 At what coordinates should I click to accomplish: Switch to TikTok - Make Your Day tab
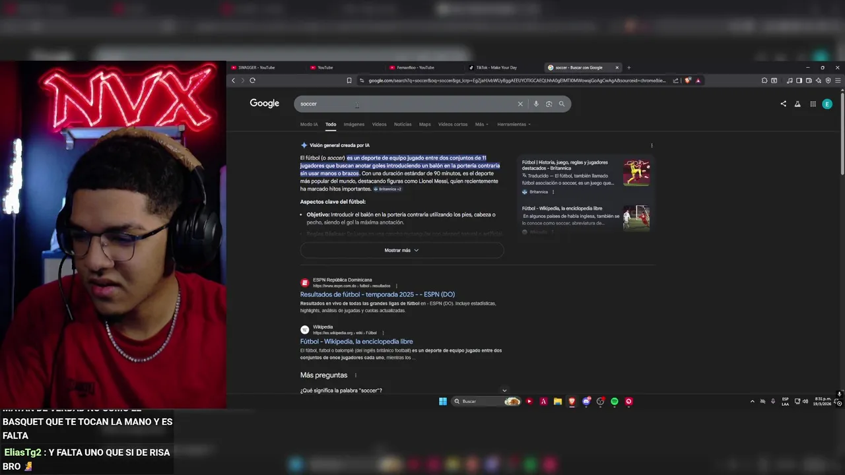click(503, 67)
